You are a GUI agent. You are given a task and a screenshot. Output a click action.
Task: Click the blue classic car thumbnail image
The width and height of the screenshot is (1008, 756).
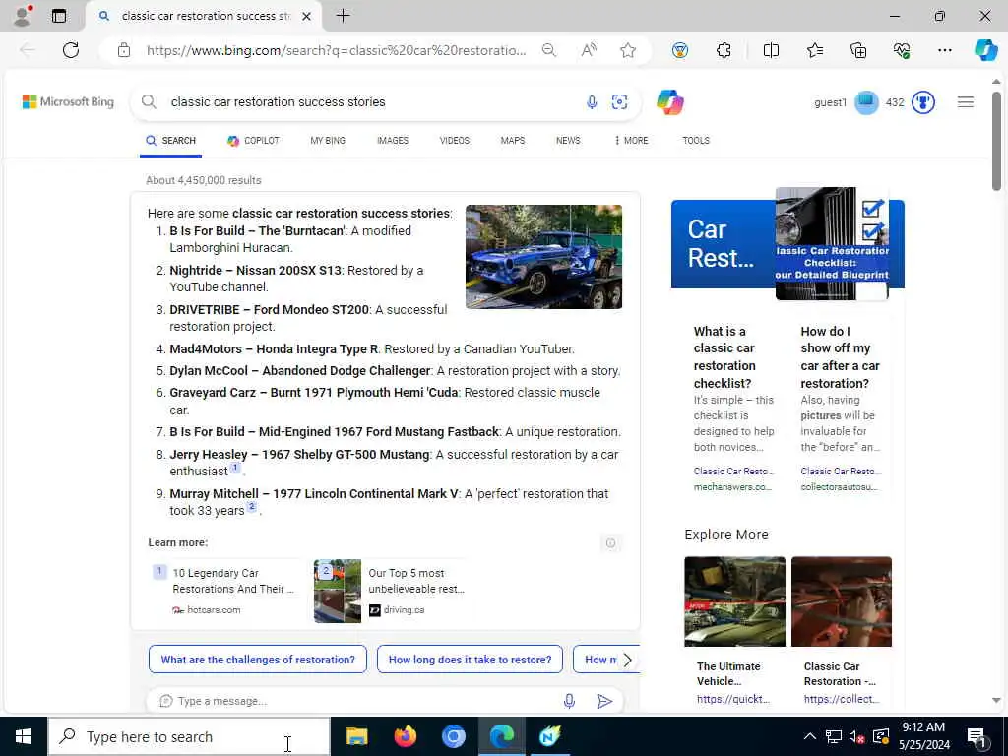[x=543, y=257]
